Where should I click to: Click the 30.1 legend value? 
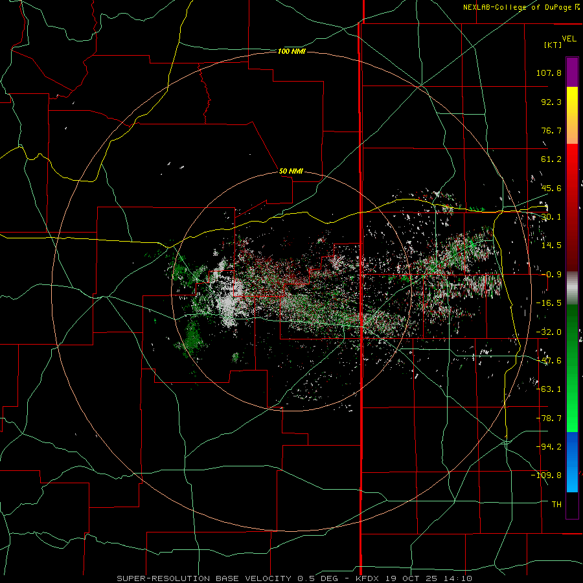551,217
